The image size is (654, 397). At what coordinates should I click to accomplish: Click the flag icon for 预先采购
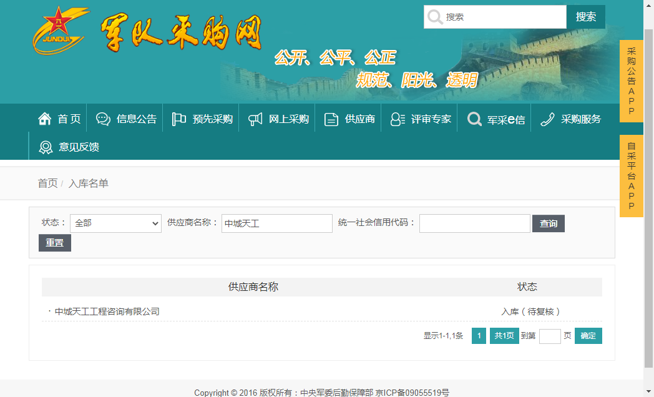coord(179,119)
